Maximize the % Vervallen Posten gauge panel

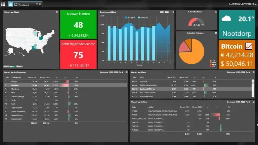tap(215, 12)
